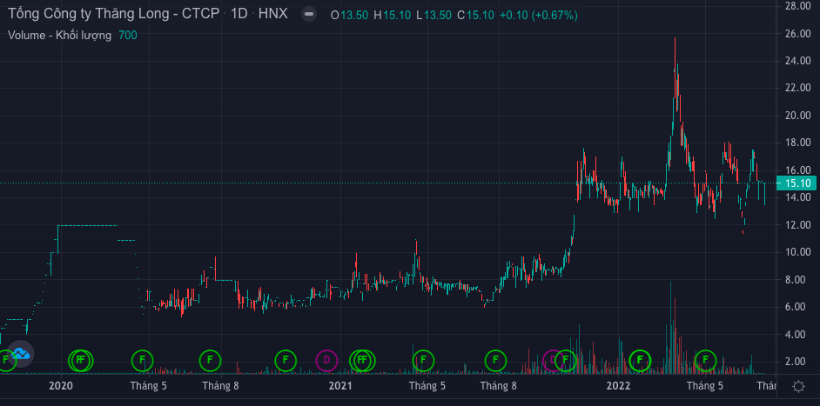Click the F marker above Tháng 5 2022
The height and width of the screenshot is (406, 820).
coord(705,359)
